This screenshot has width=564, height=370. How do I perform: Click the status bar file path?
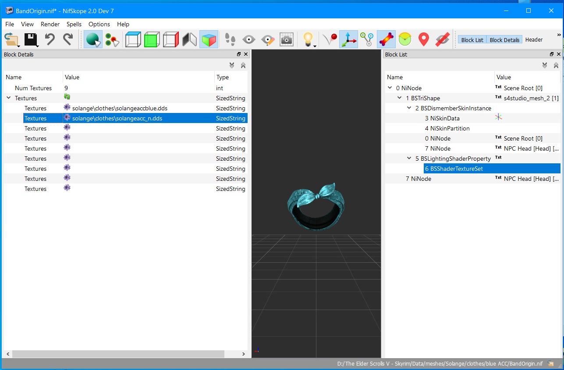click(x=440, y=363)
